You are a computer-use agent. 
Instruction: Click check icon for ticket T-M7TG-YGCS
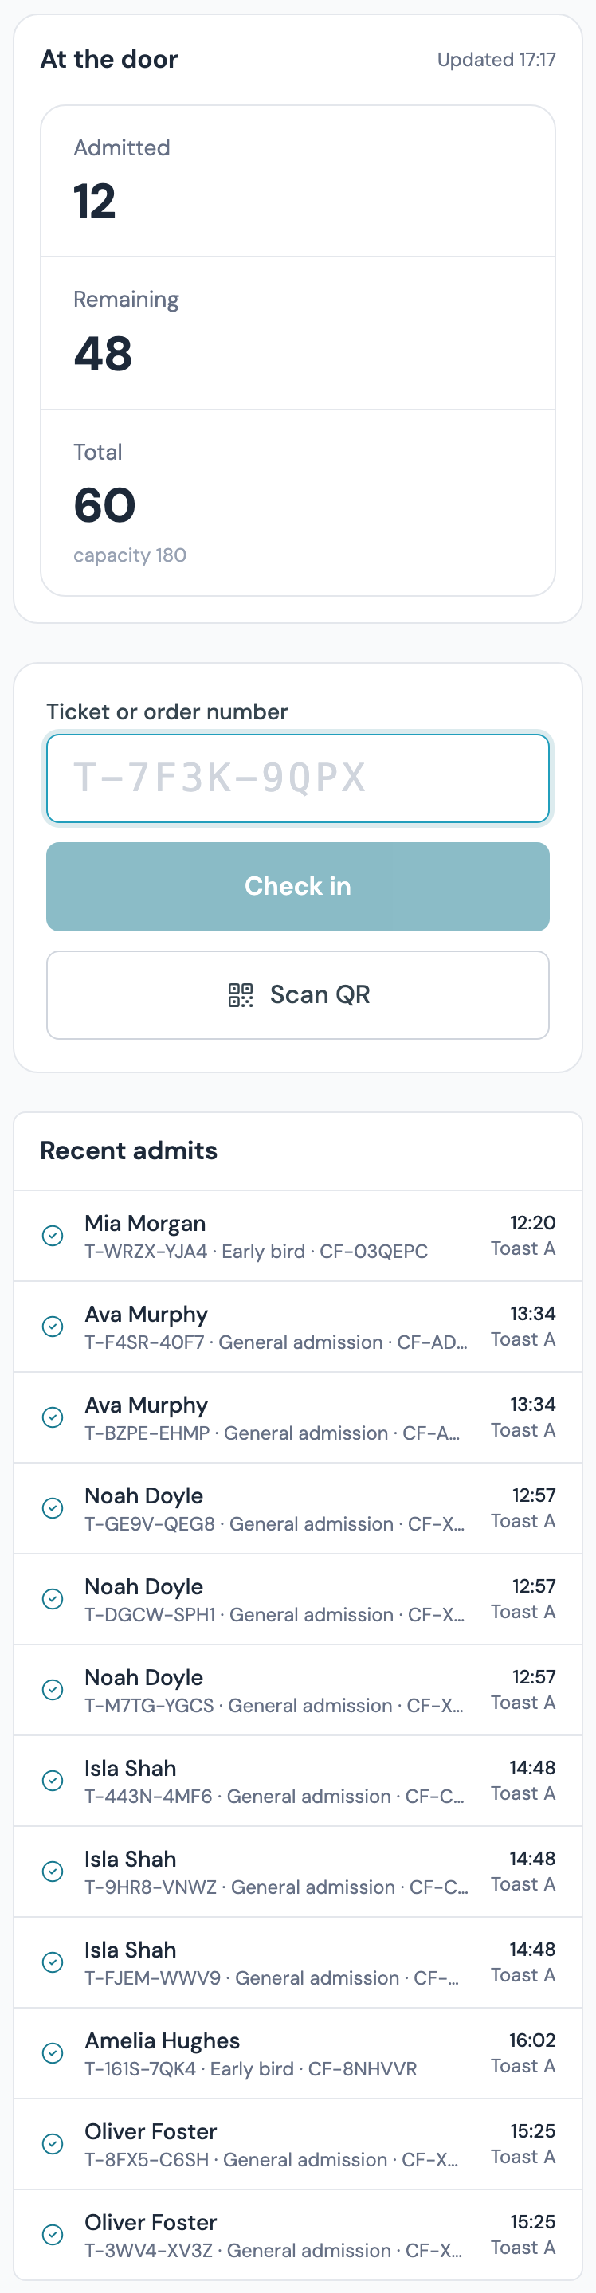click(53, 1690)
